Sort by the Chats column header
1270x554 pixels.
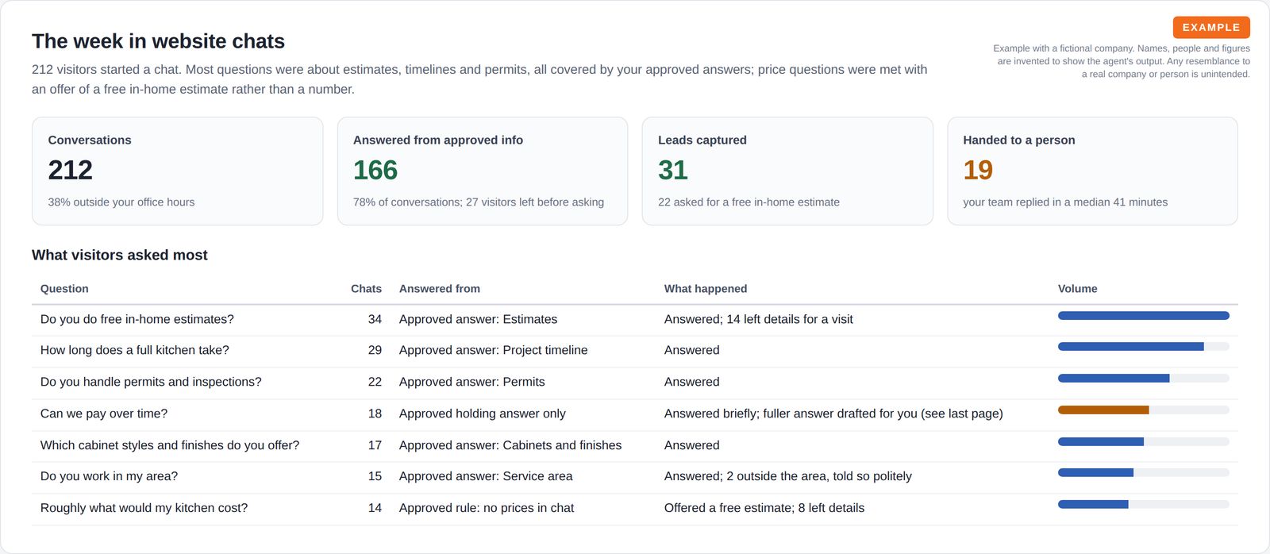point(366,289)
